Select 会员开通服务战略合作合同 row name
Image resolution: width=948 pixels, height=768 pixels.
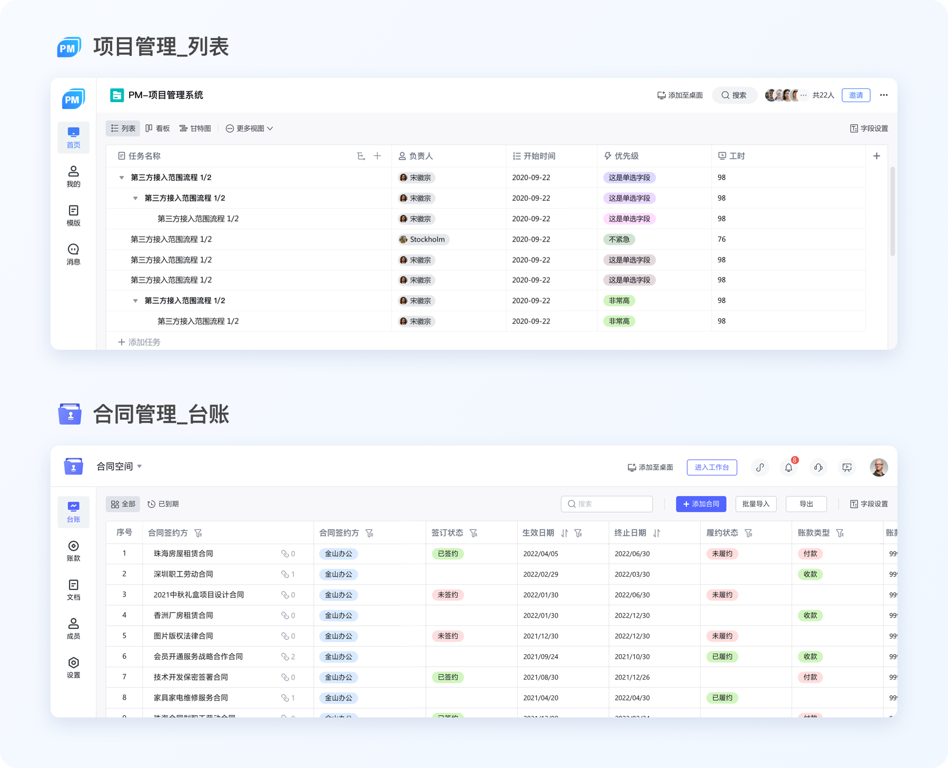[198, 656]
